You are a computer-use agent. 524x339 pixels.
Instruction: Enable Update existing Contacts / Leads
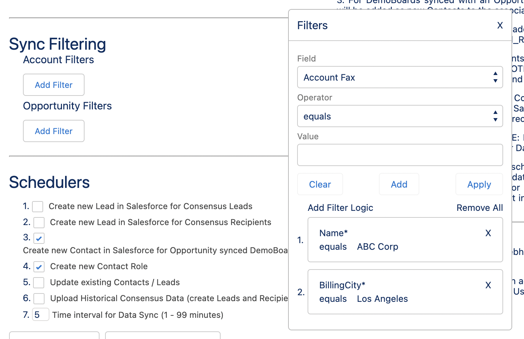pos(39,283)
